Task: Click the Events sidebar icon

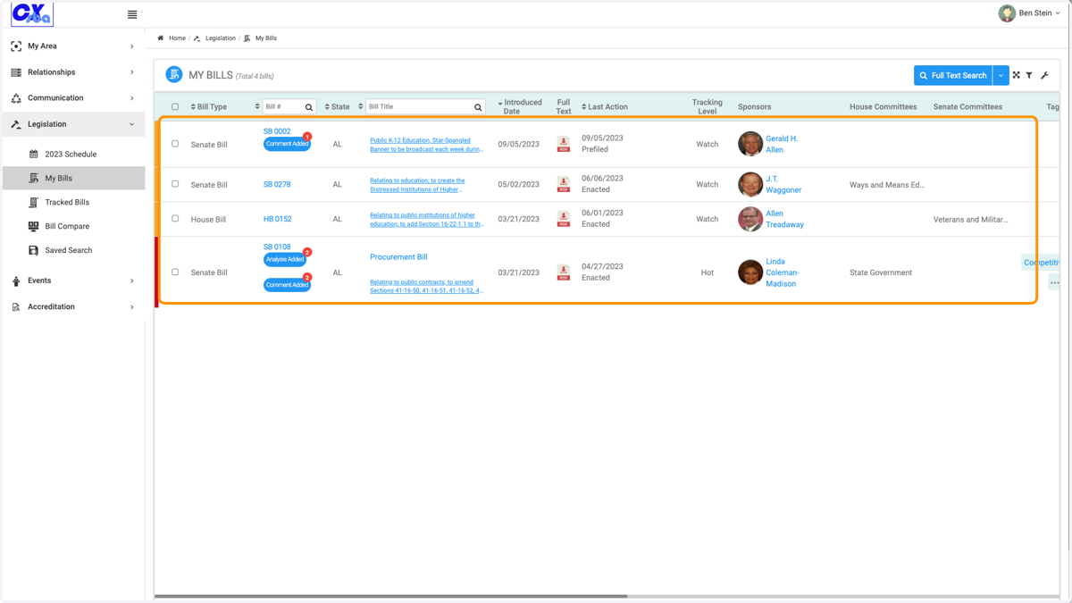Action: pos(16,281)
